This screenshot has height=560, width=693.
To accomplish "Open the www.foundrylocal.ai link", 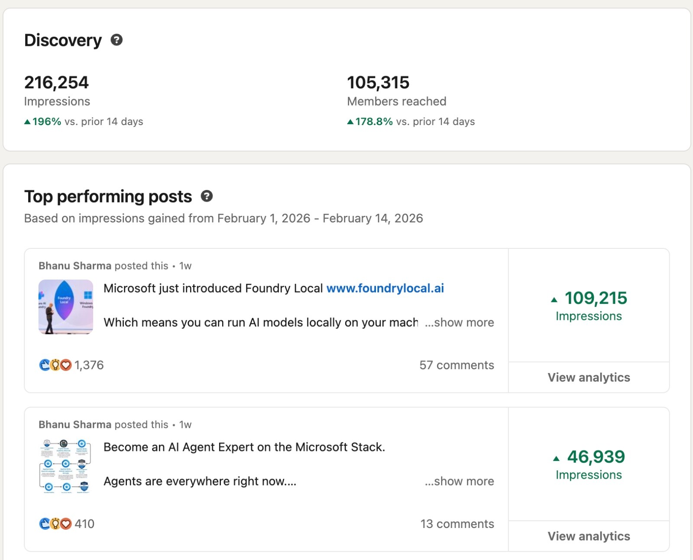I will pyautogui.click(x=385, y=288).
